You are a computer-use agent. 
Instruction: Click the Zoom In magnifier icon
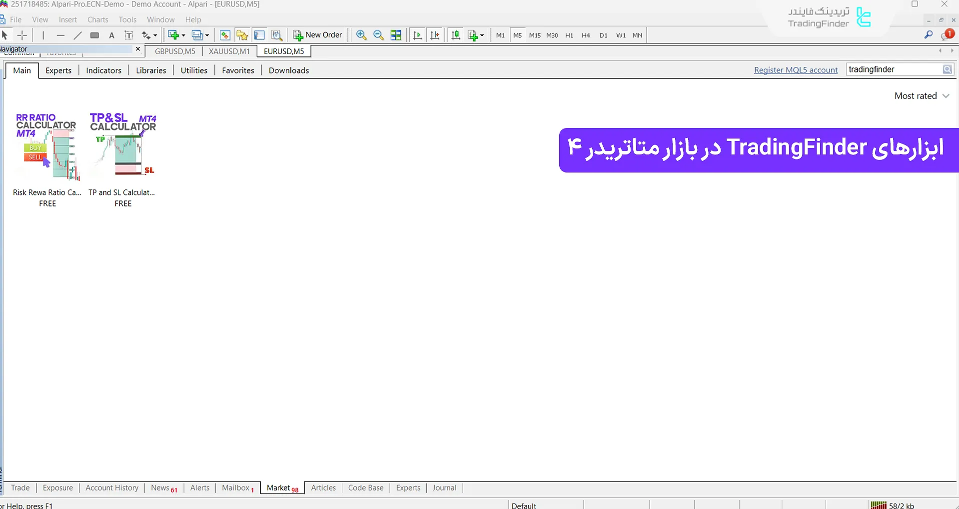pyautogui.click(x=361, y=35)
